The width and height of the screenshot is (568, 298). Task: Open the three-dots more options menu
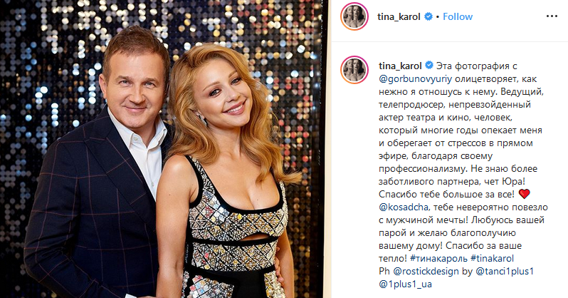552,16
